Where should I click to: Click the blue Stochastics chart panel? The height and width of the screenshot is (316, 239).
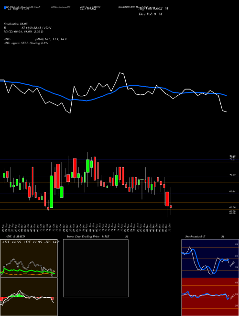click(210, 259)
